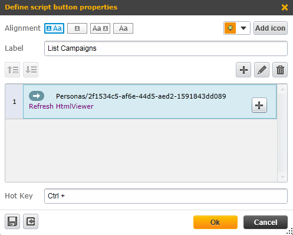Move the selected script step down
This screenshot has height=235, width=293.
tap(31, 70)
